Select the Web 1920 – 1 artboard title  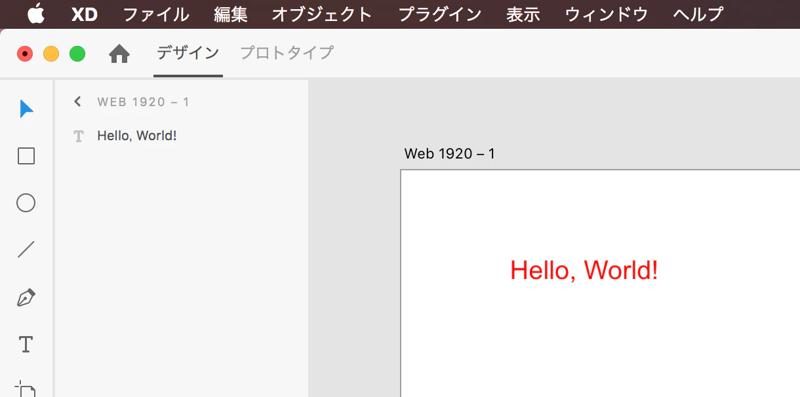450,154
